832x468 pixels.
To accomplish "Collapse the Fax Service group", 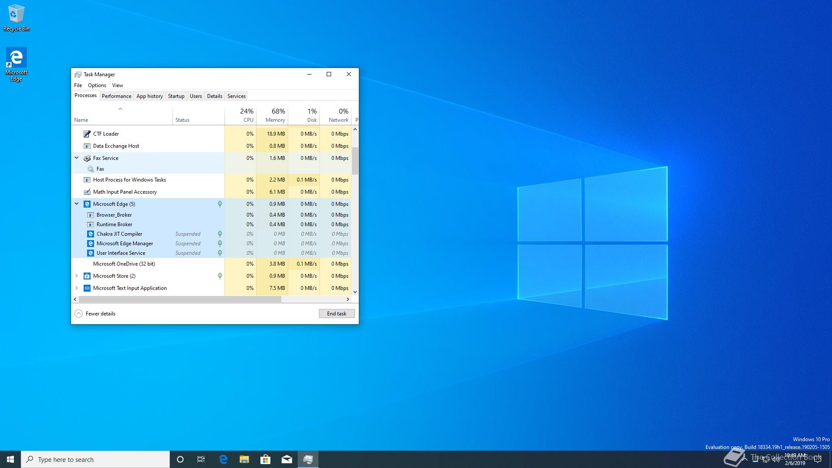I will coord(77,158).
